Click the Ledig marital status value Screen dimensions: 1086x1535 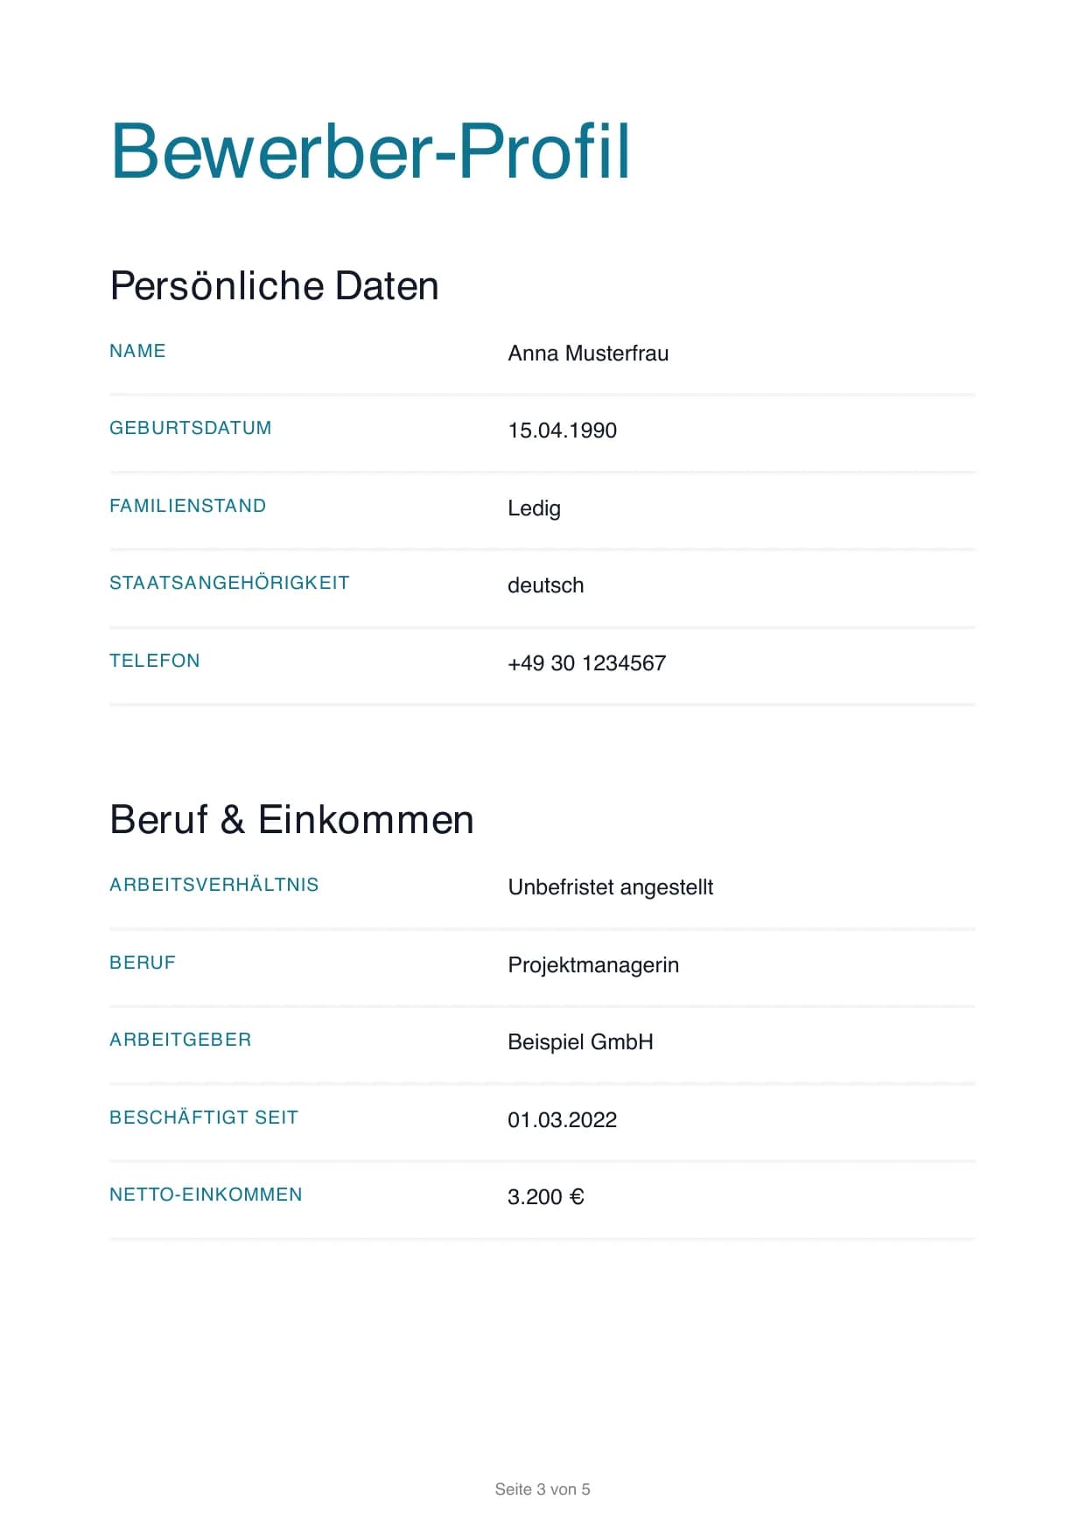point(534,508)
